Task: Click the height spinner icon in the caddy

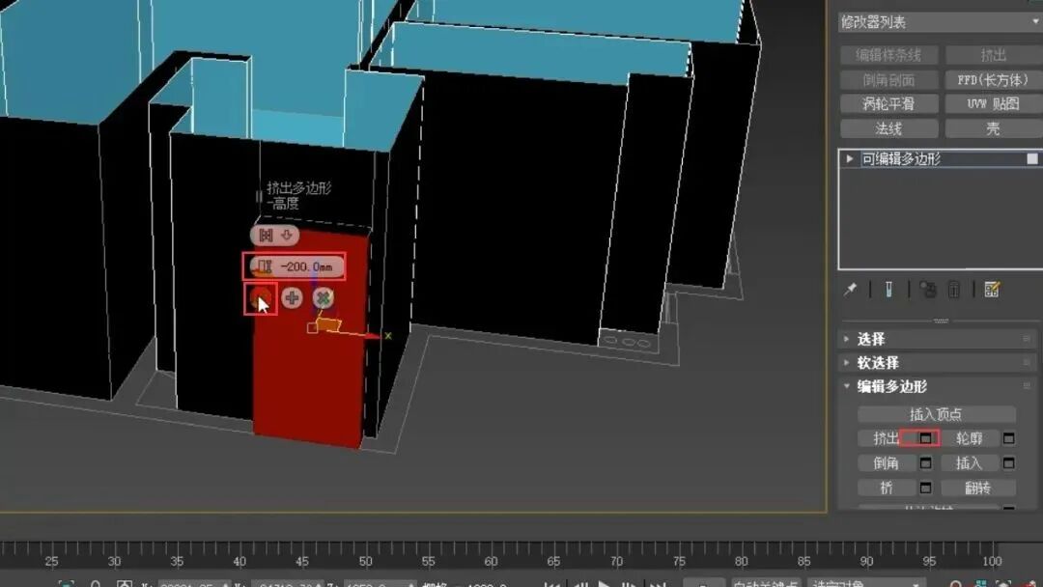Action: click(265, 266)
